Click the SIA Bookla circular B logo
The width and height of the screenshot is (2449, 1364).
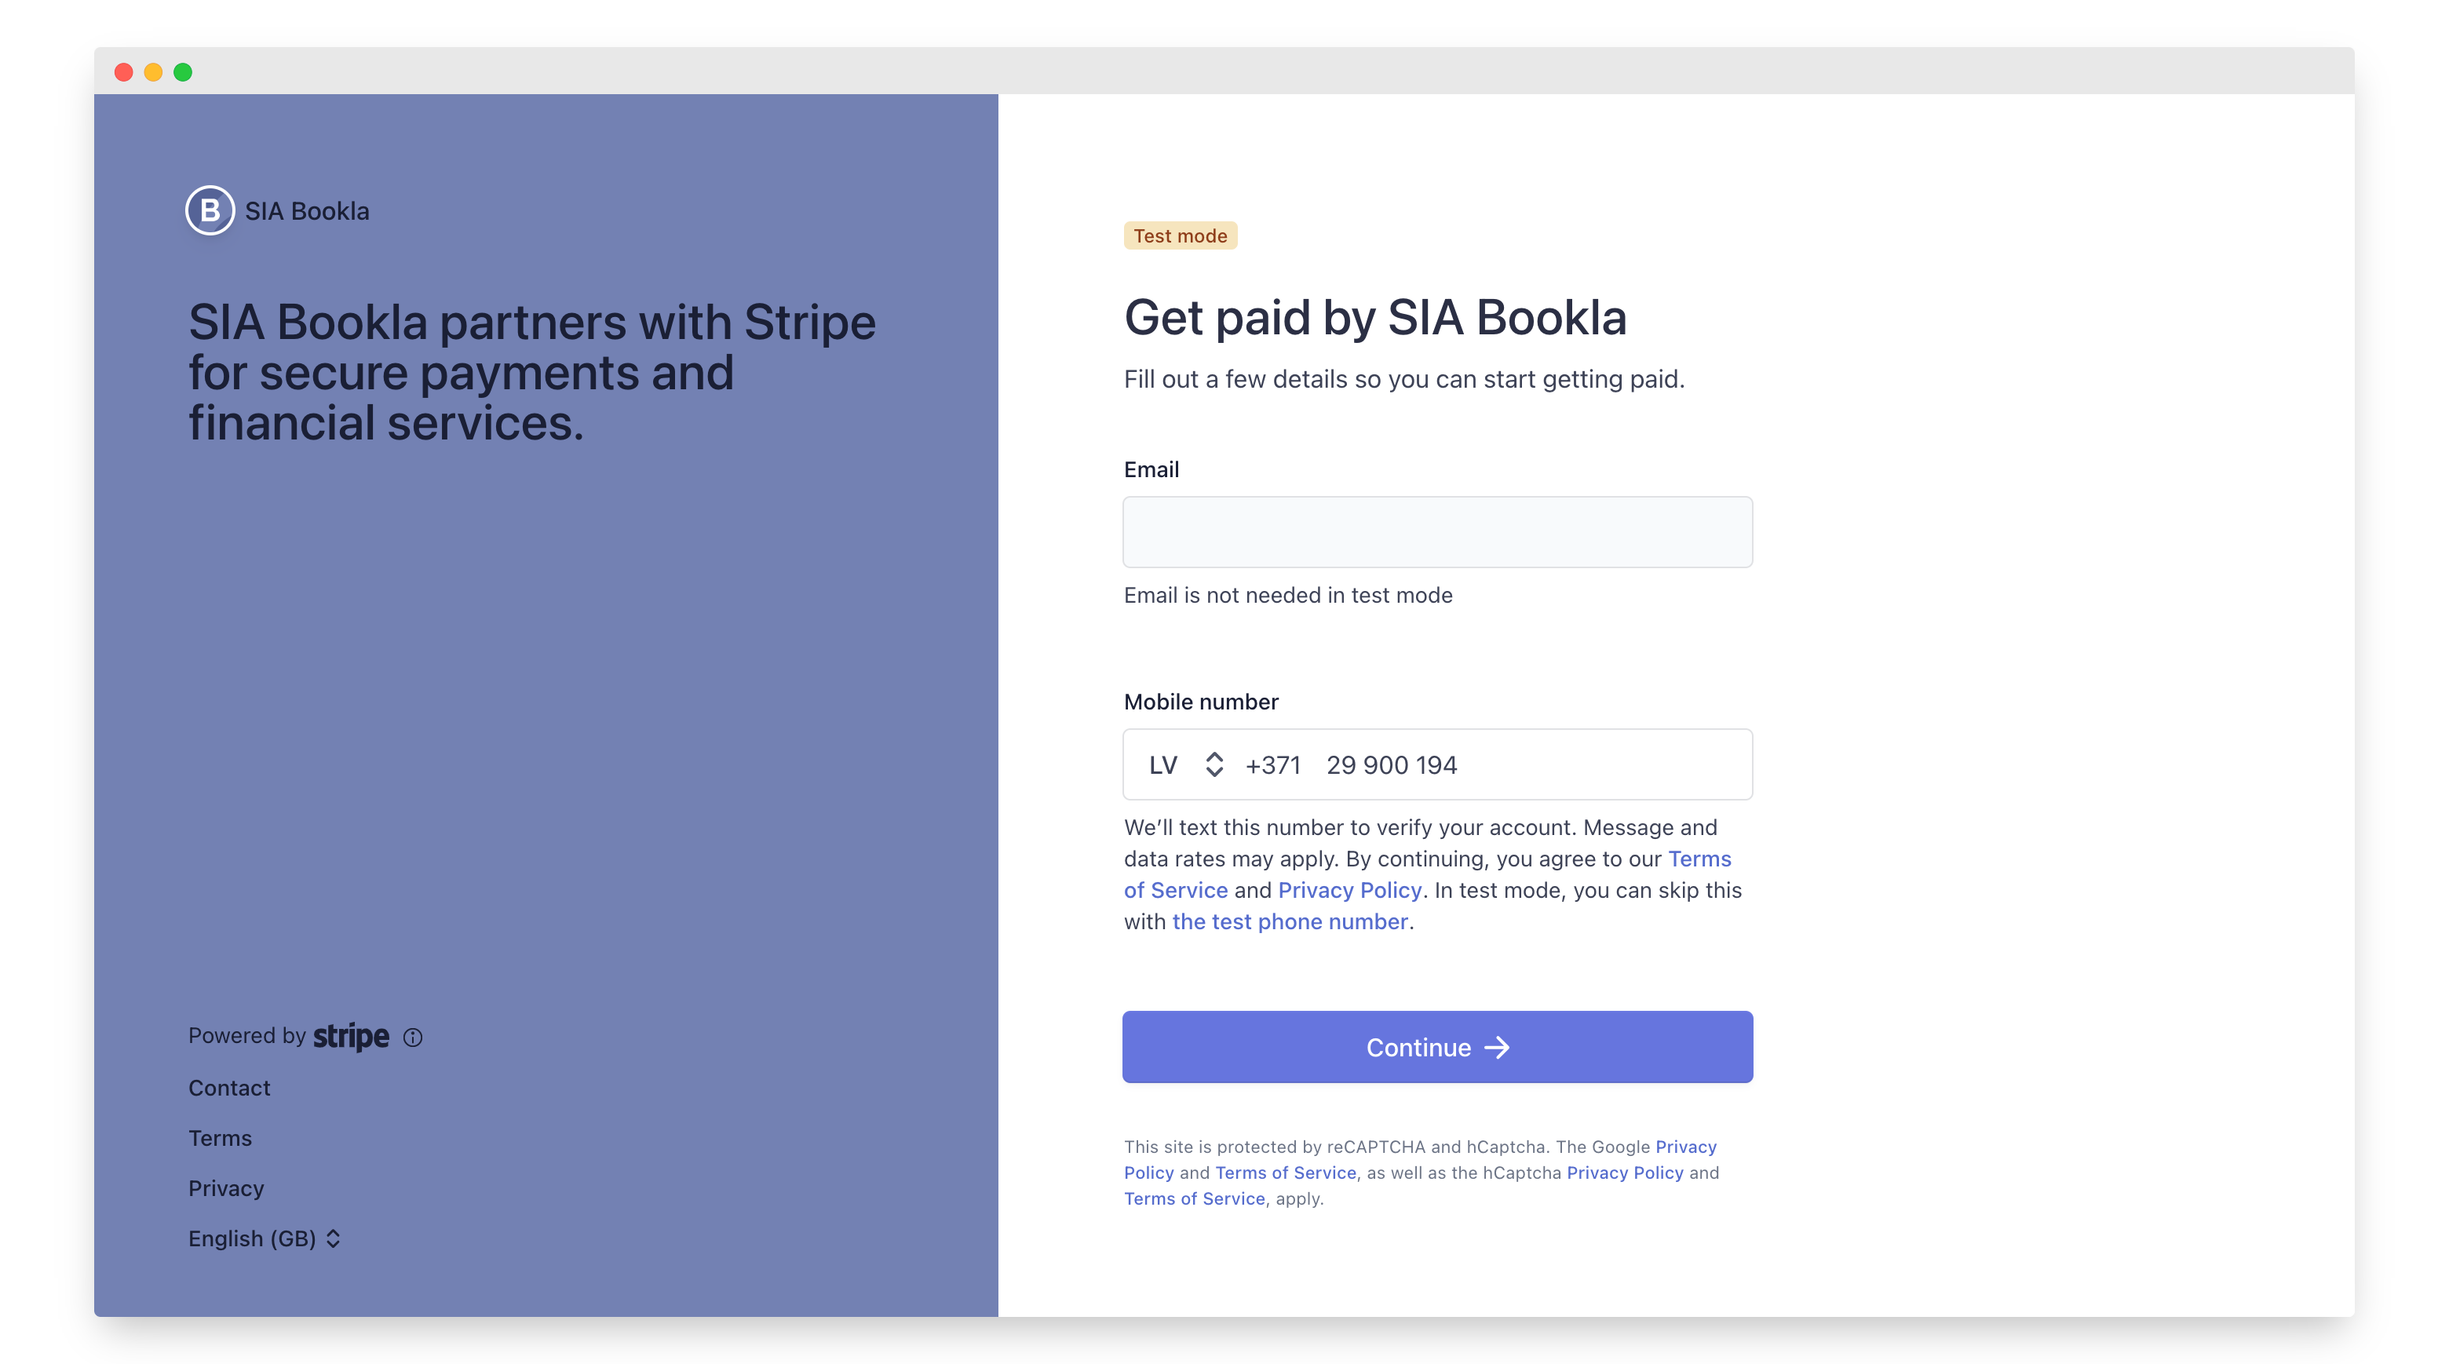coord(209,210)
